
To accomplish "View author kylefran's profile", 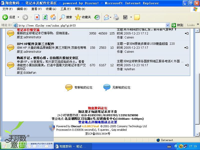I will [x=129, y=69].
